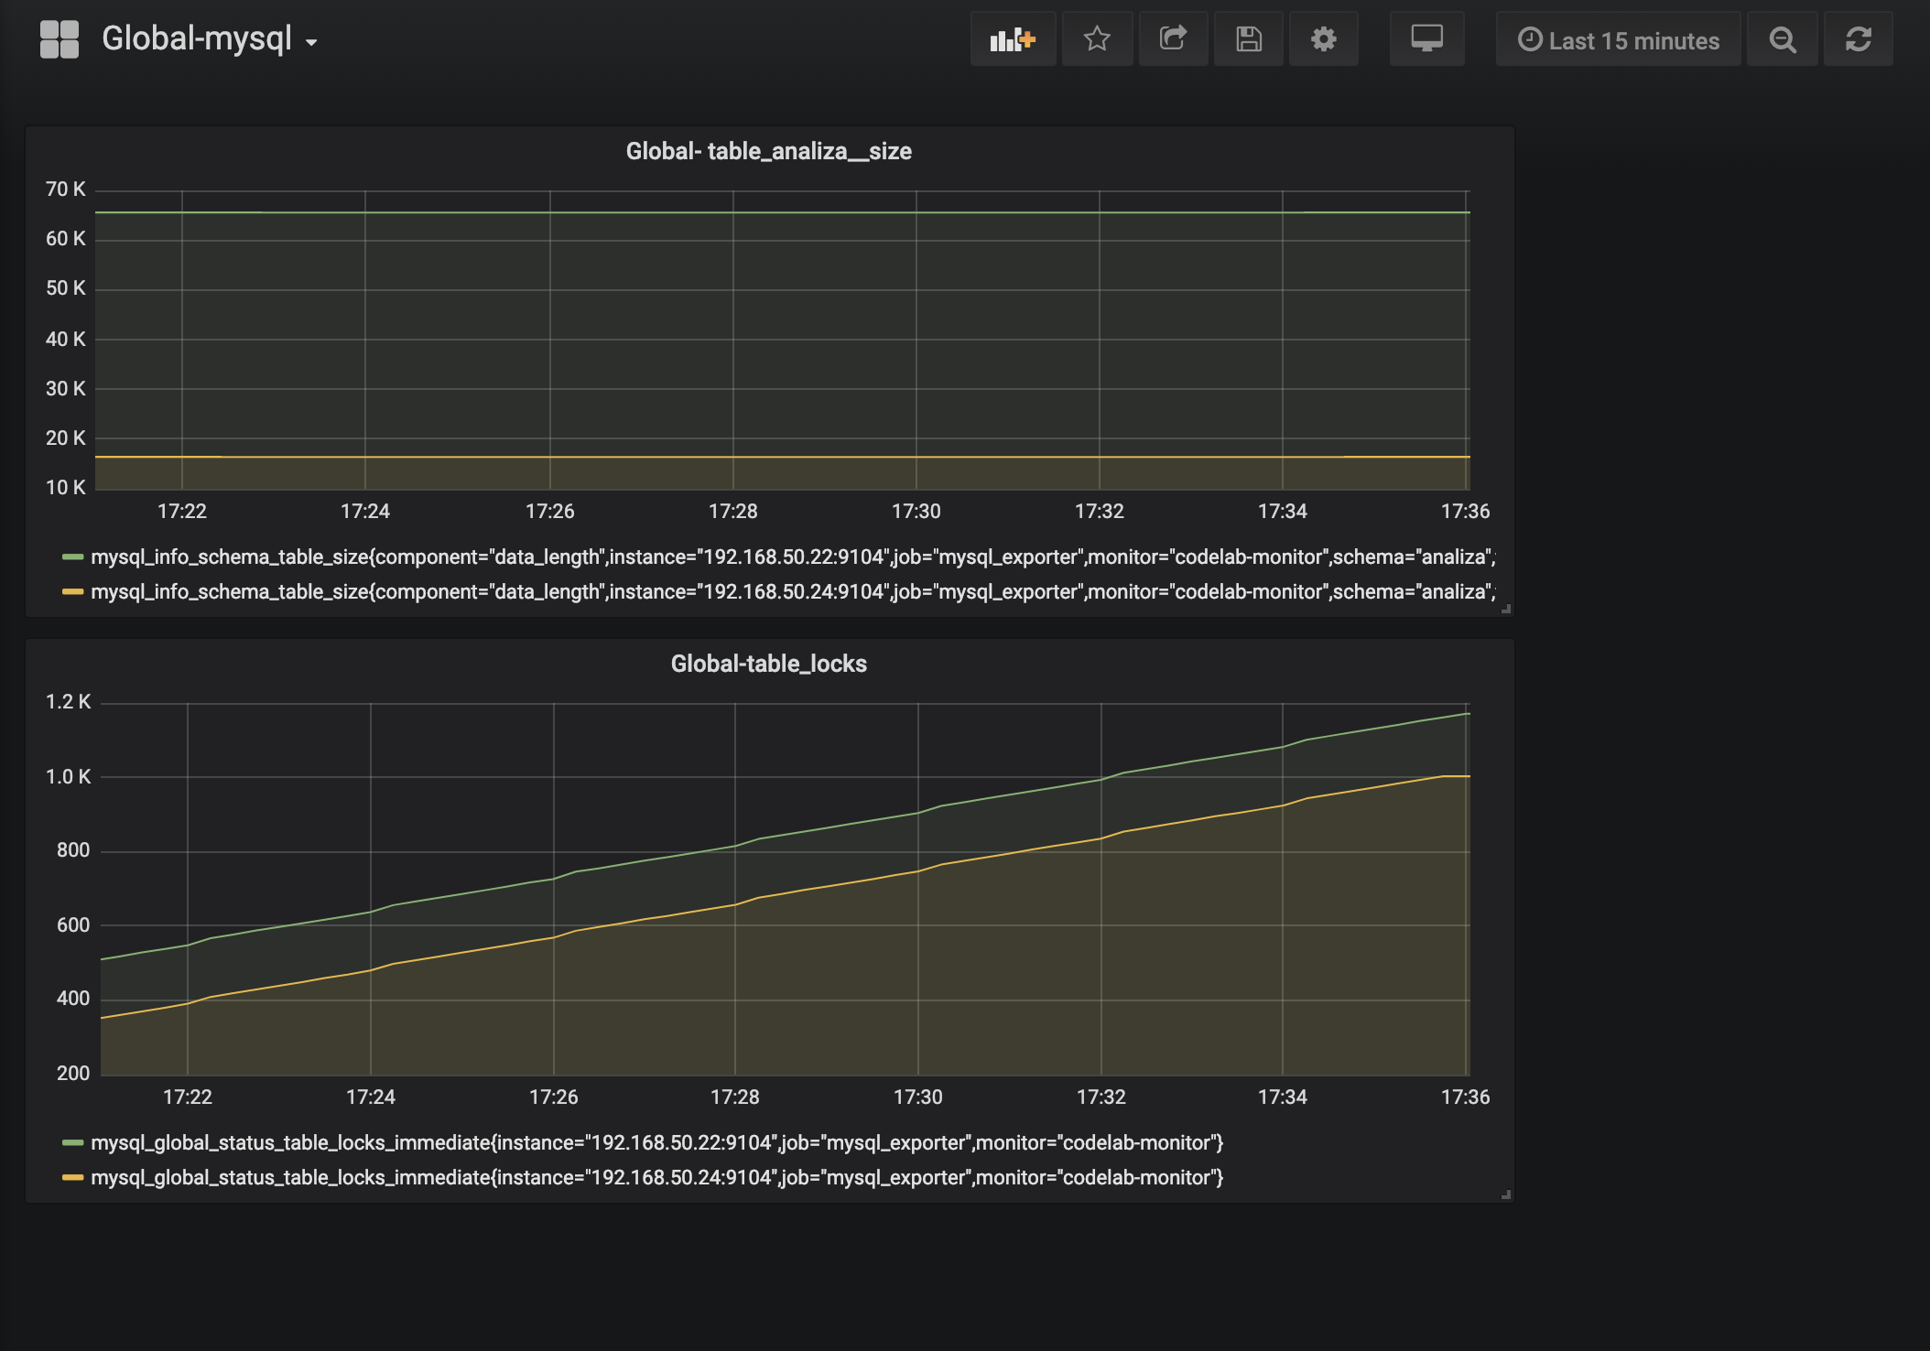Star this dashboard as favorite
This screenshot has height=1351, width=1930.
(1097, 39)
